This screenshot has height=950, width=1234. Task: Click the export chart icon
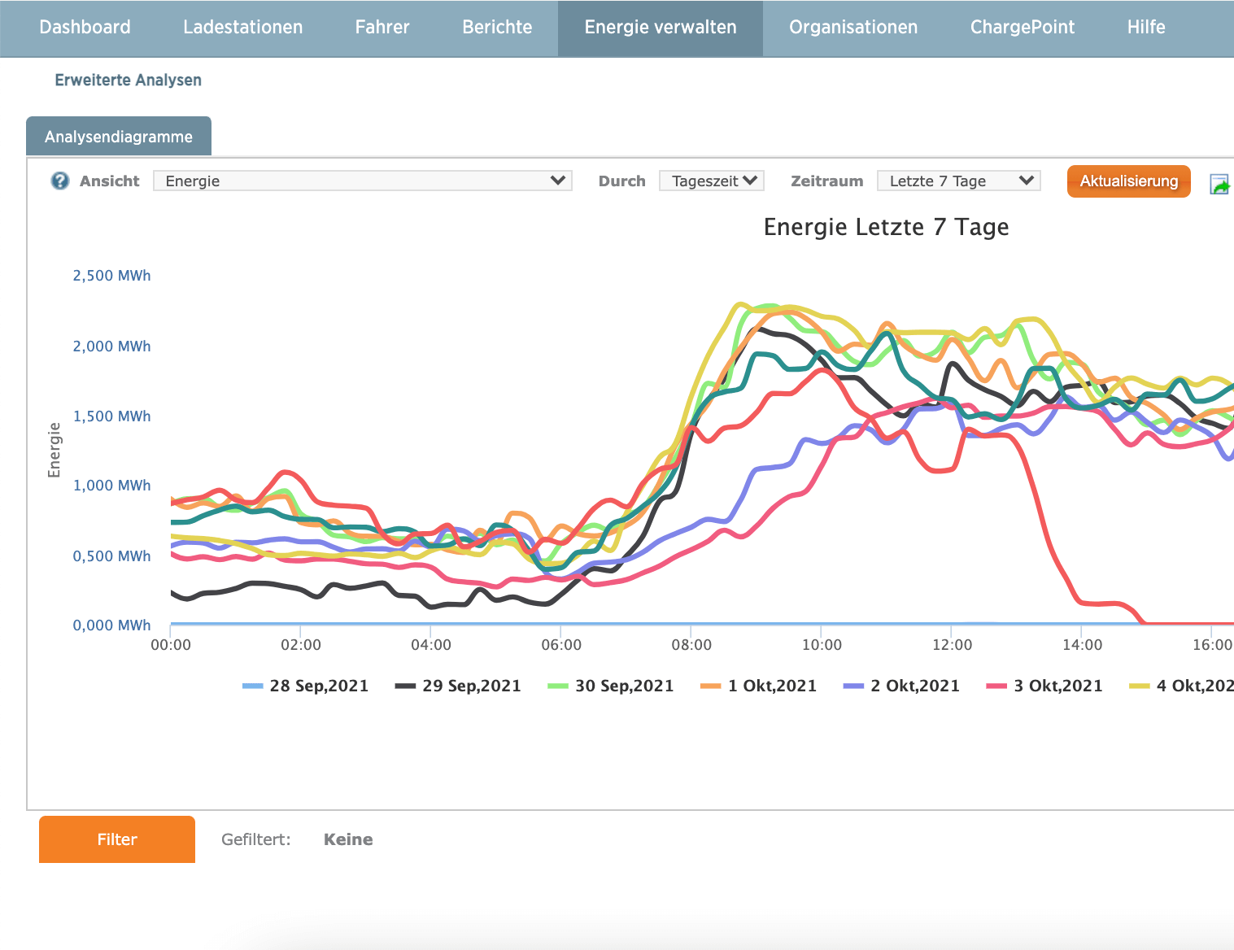coord(1219,185)
